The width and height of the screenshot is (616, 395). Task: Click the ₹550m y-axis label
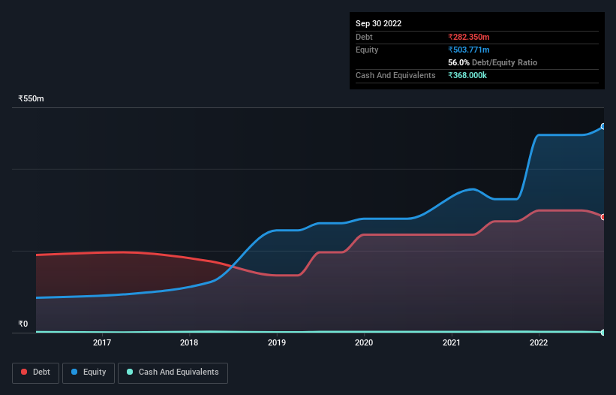tap(31, 98)
